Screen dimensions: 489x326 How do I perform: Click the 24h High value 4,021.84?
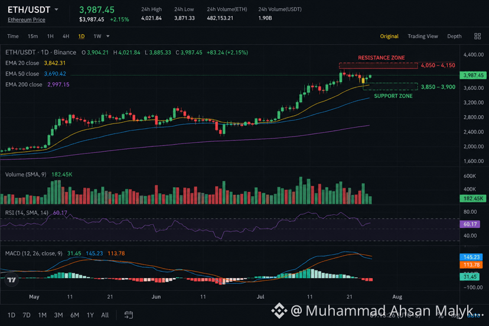(x=151, y=18)
